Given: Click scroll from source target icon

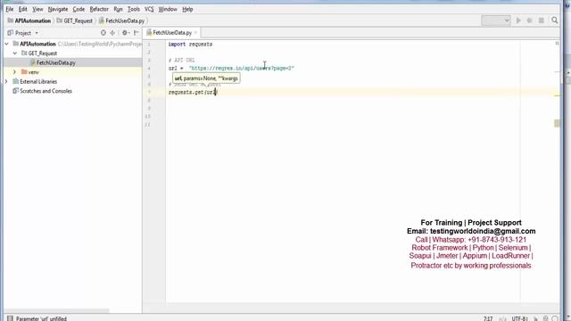Looking at the screenshot, I should click(x=103, y=33).
